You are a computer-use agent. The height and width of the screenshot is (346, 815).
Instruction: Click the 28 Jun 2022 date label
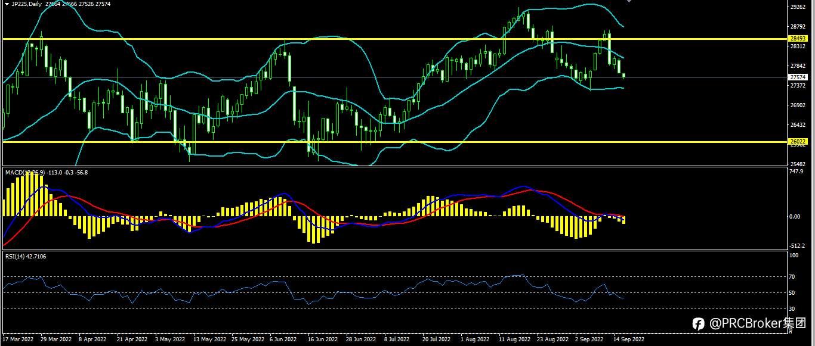click(x=361, y=339)
